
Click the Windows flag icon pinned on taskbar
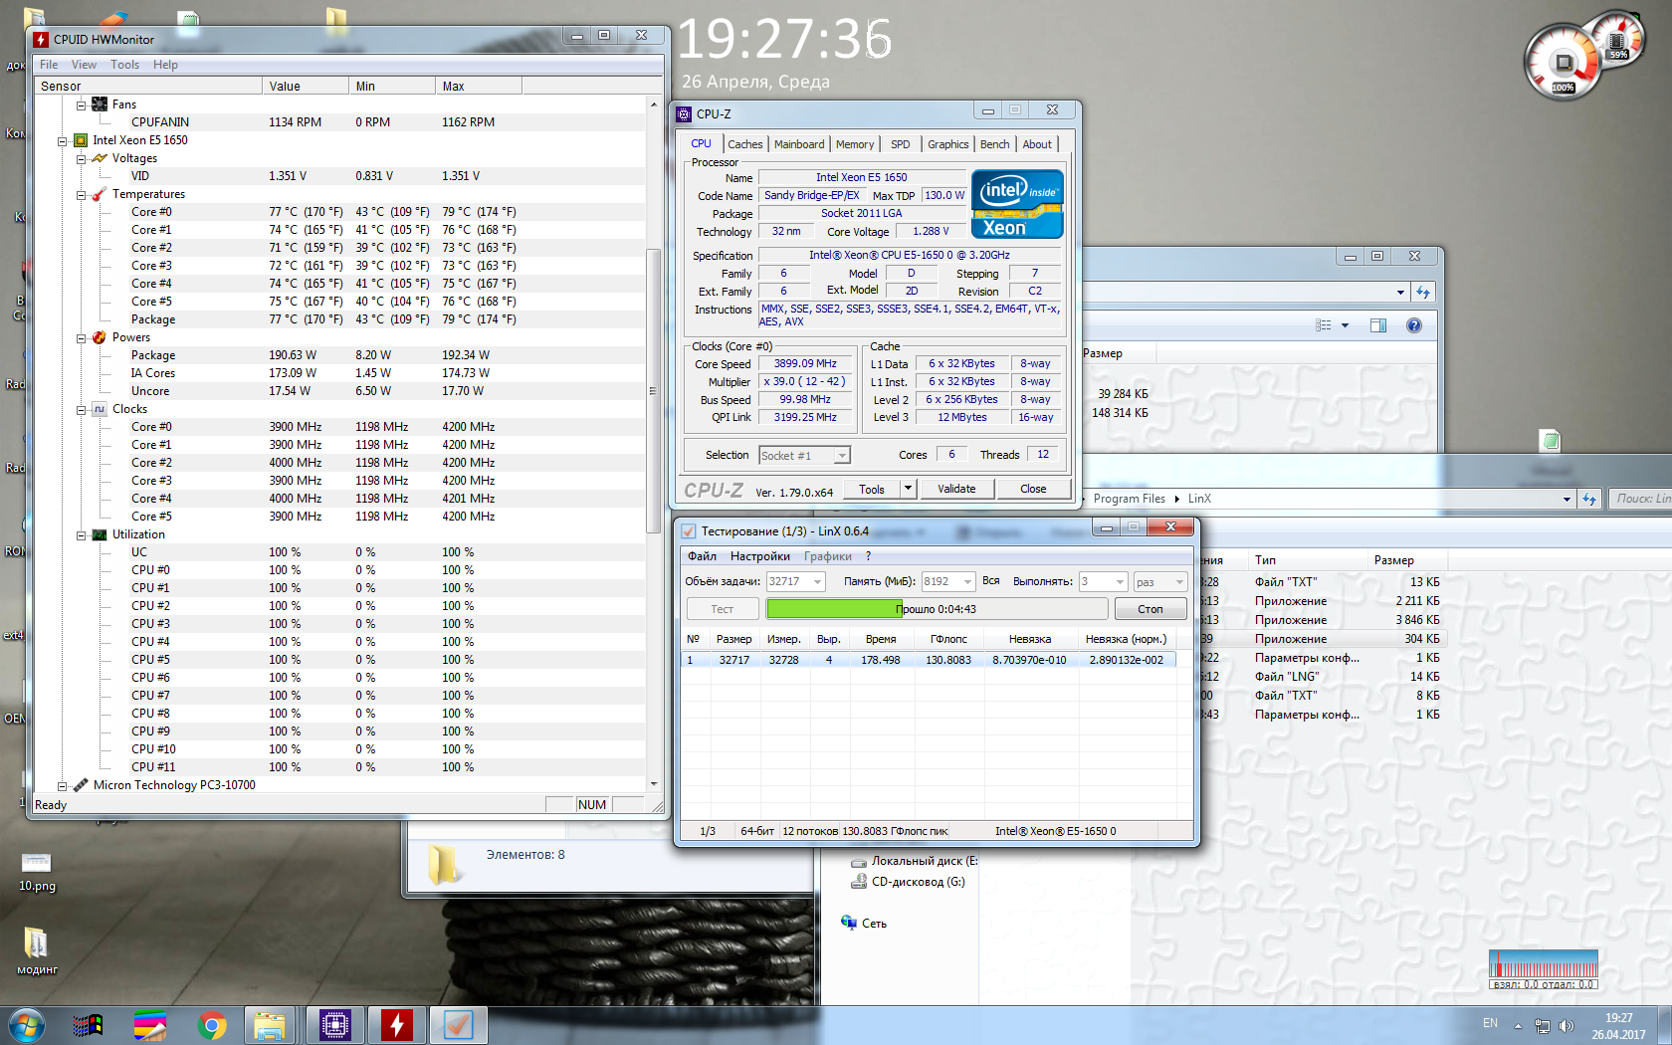click(x=88, y=1025)
